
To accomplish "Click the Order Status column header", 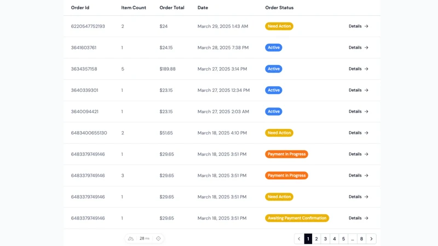I will tap(279, 8).
